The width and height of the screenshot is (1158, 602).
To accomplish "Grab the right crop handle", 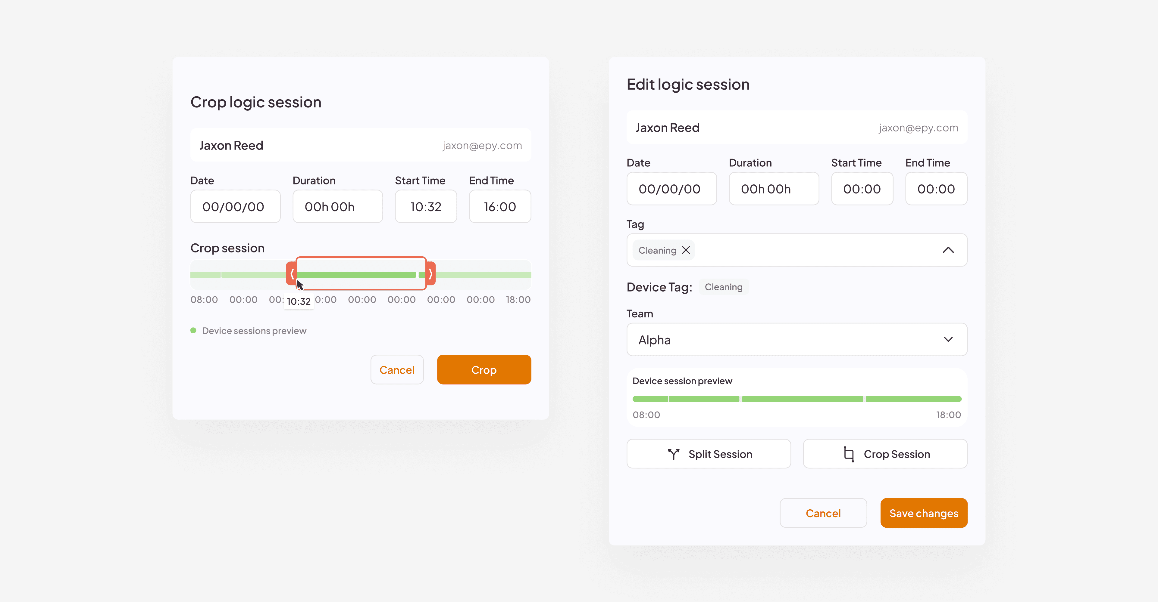I will (x=431, y=273).
